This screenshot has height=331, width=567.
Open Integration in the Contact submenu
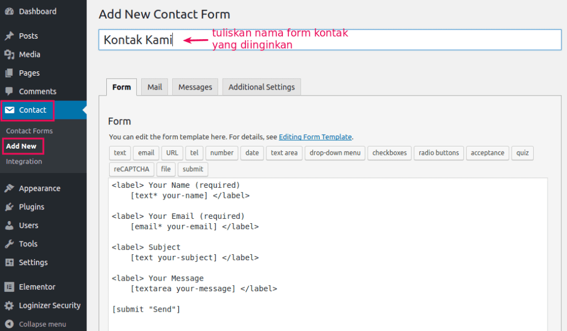(24, 161)
